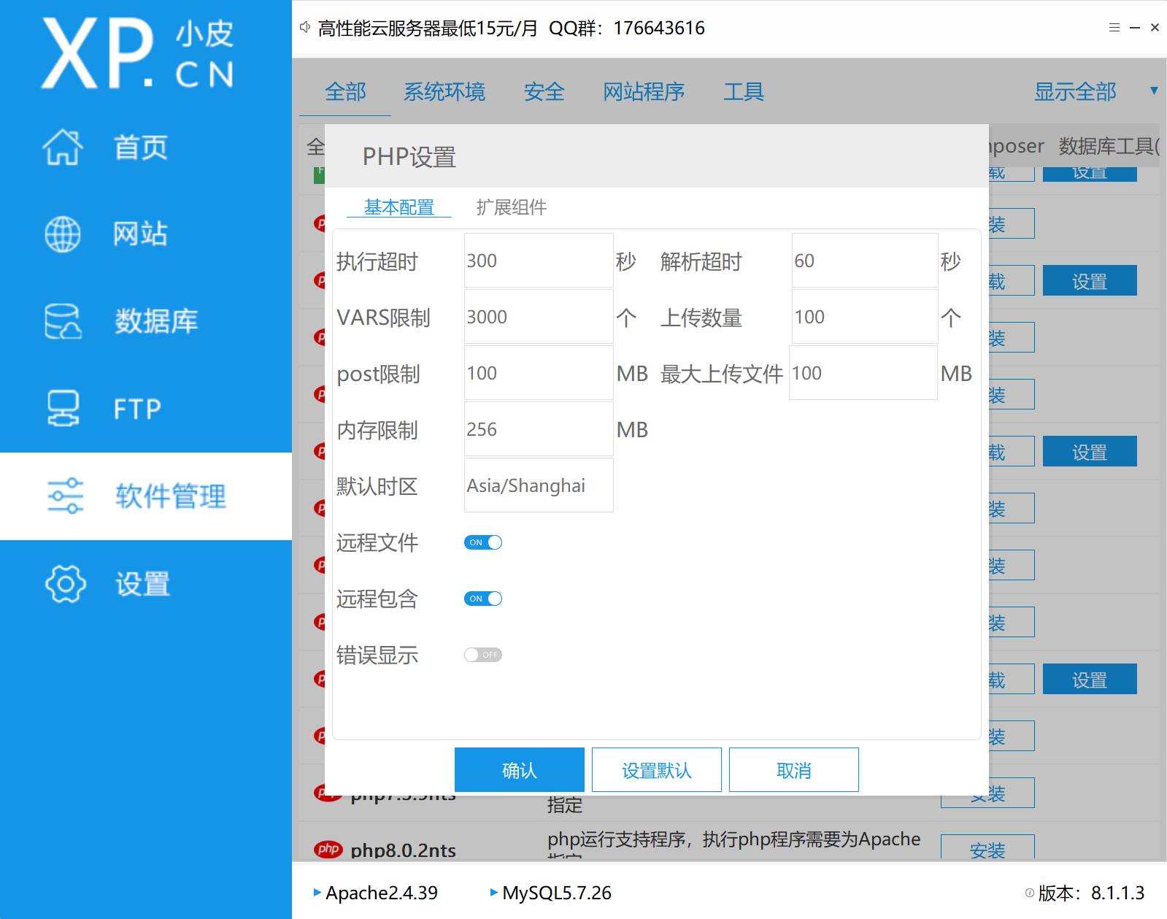
Task: Click the speaker announcement icon
Action: pyautogui.click(x=305, y=28)
